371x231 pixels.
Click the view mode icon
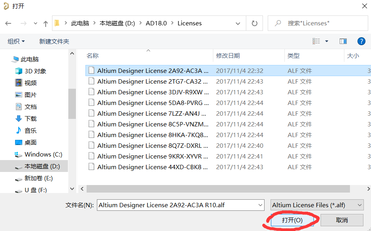pos(316,41)
